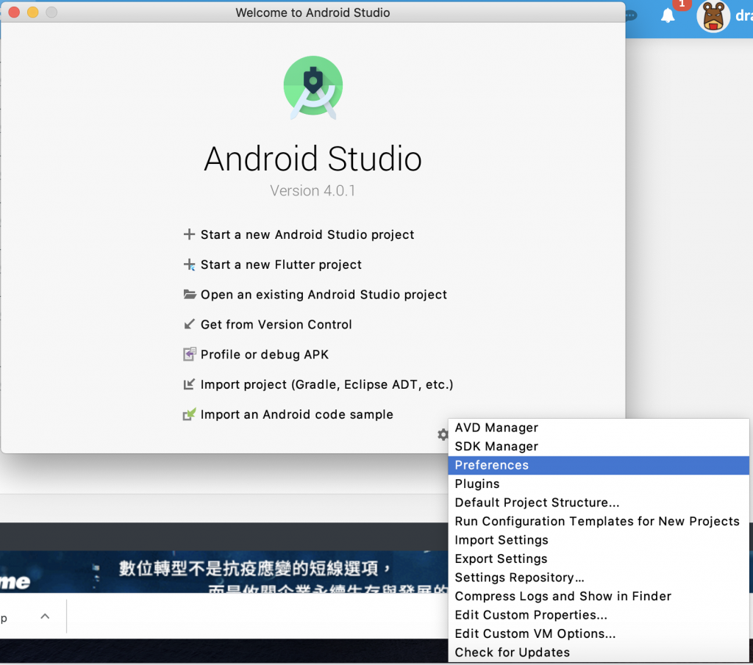Choose Import Settings menu item

tap(599, 540)
